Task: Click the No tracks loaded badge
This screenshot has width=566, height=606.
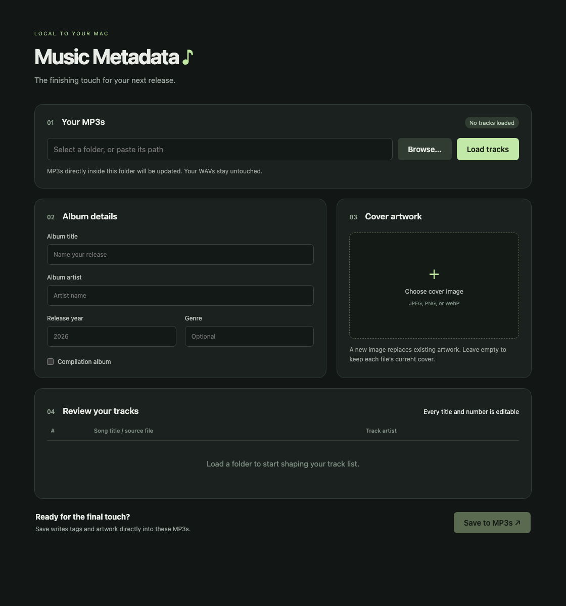Action: click(x=492, y=123)
